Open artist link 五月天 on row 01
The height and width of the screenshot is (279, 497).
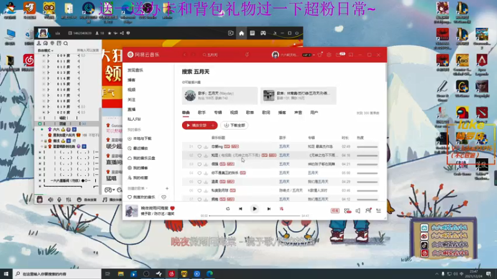[284, 146]
